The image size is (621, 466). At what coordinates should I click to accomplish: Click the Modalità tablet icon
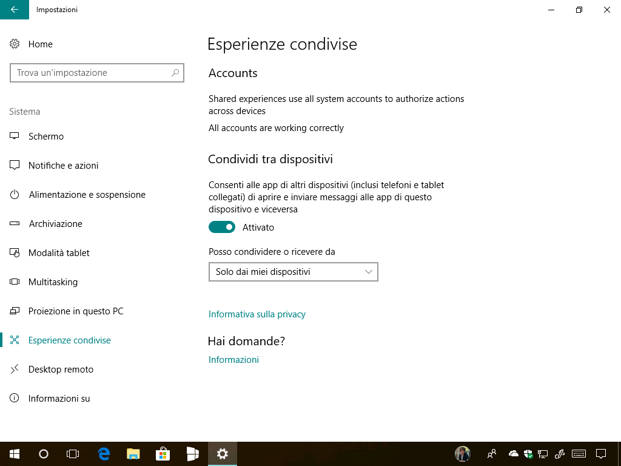point(15,253)
